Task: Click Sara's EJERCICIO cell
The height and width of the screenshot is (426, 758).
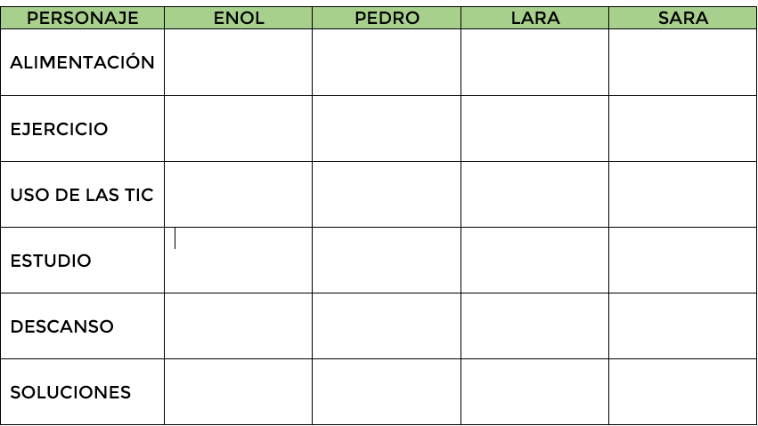Action: pos(682,129)
